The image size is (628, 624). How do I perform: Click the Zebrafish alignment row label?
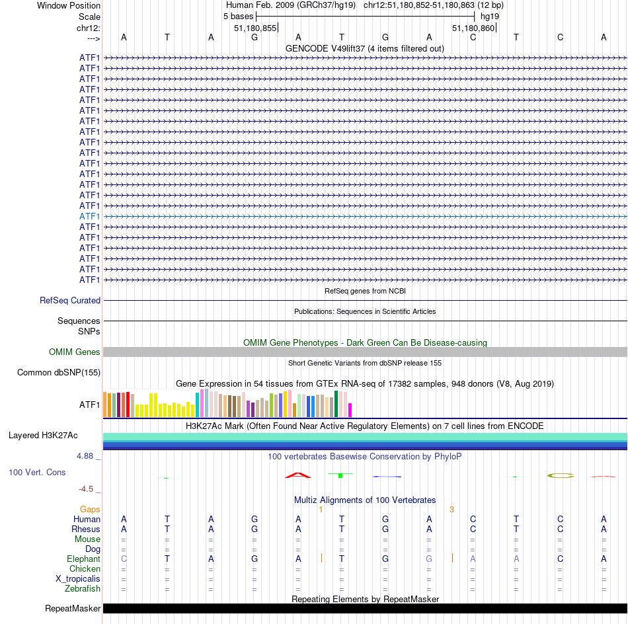point(83,589)
